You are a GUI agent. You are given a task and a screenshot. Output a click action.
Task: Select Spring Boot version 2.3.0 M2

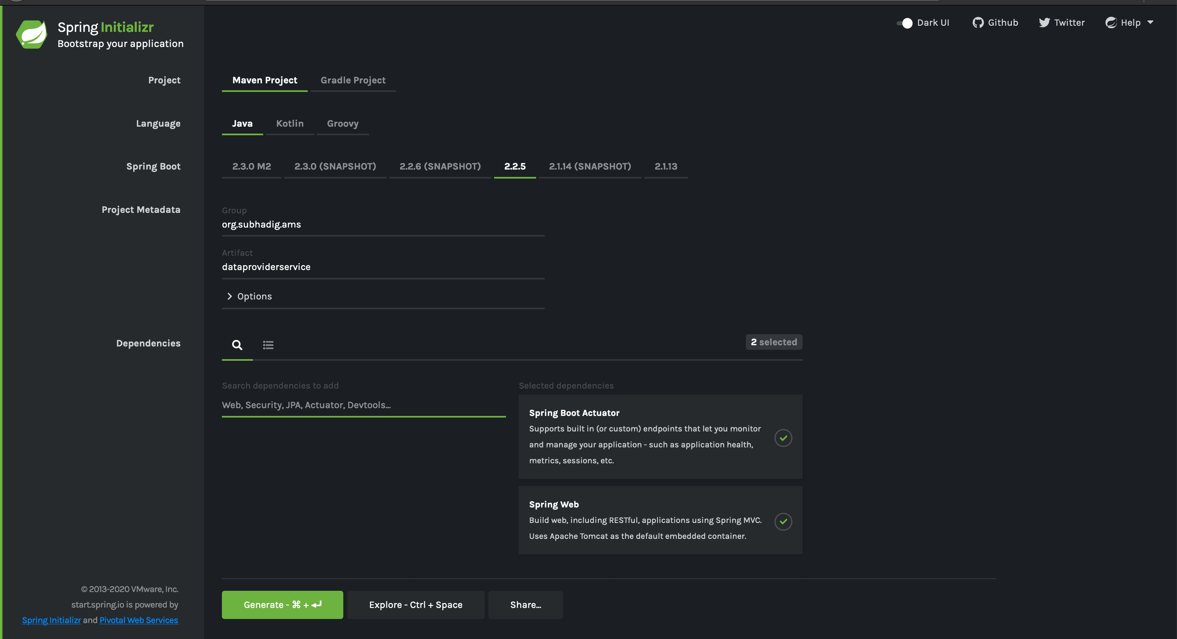(252, 166)
